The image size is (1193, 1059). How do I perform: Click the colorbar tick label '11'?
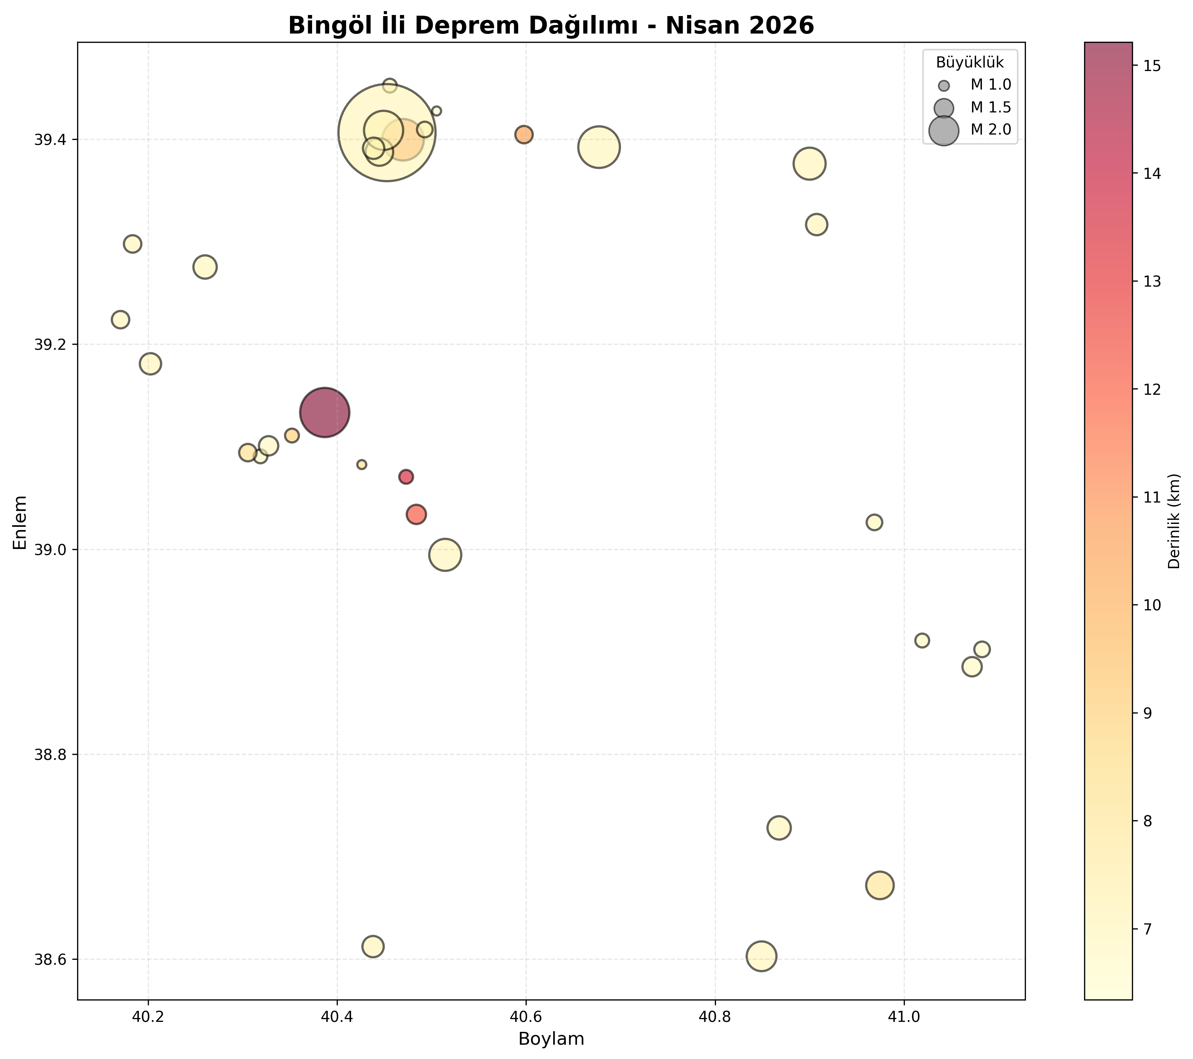(1152, 498)
